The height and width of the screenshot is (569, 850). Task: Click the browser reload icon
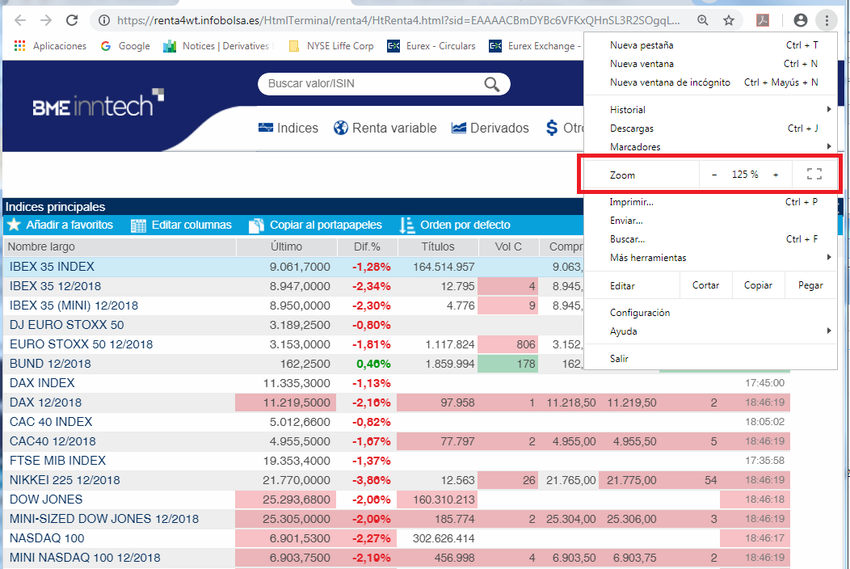click(72, 21)
